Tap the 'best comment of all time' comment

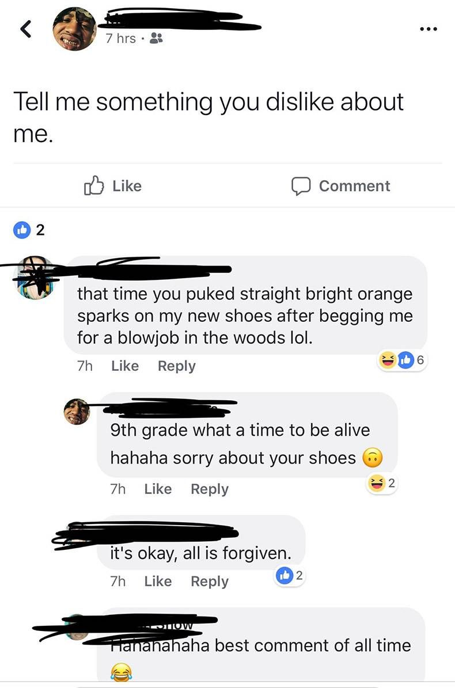click(x=261, y=645)
